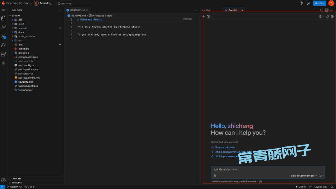336x189 pixels.
Task: Delete the Gemini chat with trash icon
Action: (x=320, y=16)
